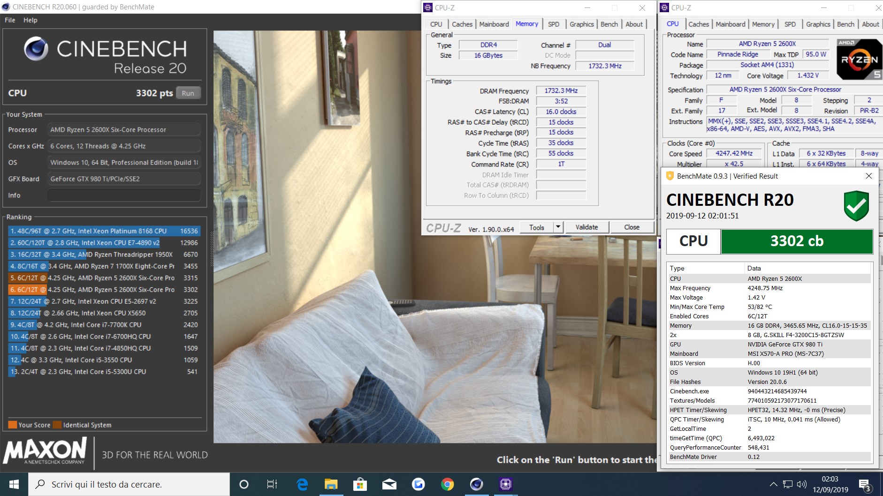Select the Ryzen 5 2600X 3302 ranking row
Screen dimensions: 883x496
click(104, 290)
